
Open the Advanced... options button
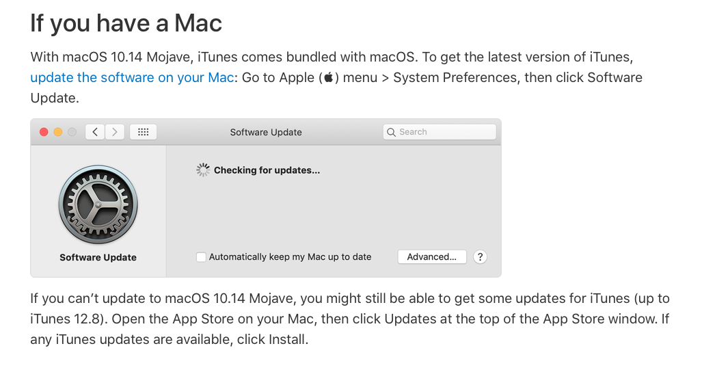click(x=432, y=257)
